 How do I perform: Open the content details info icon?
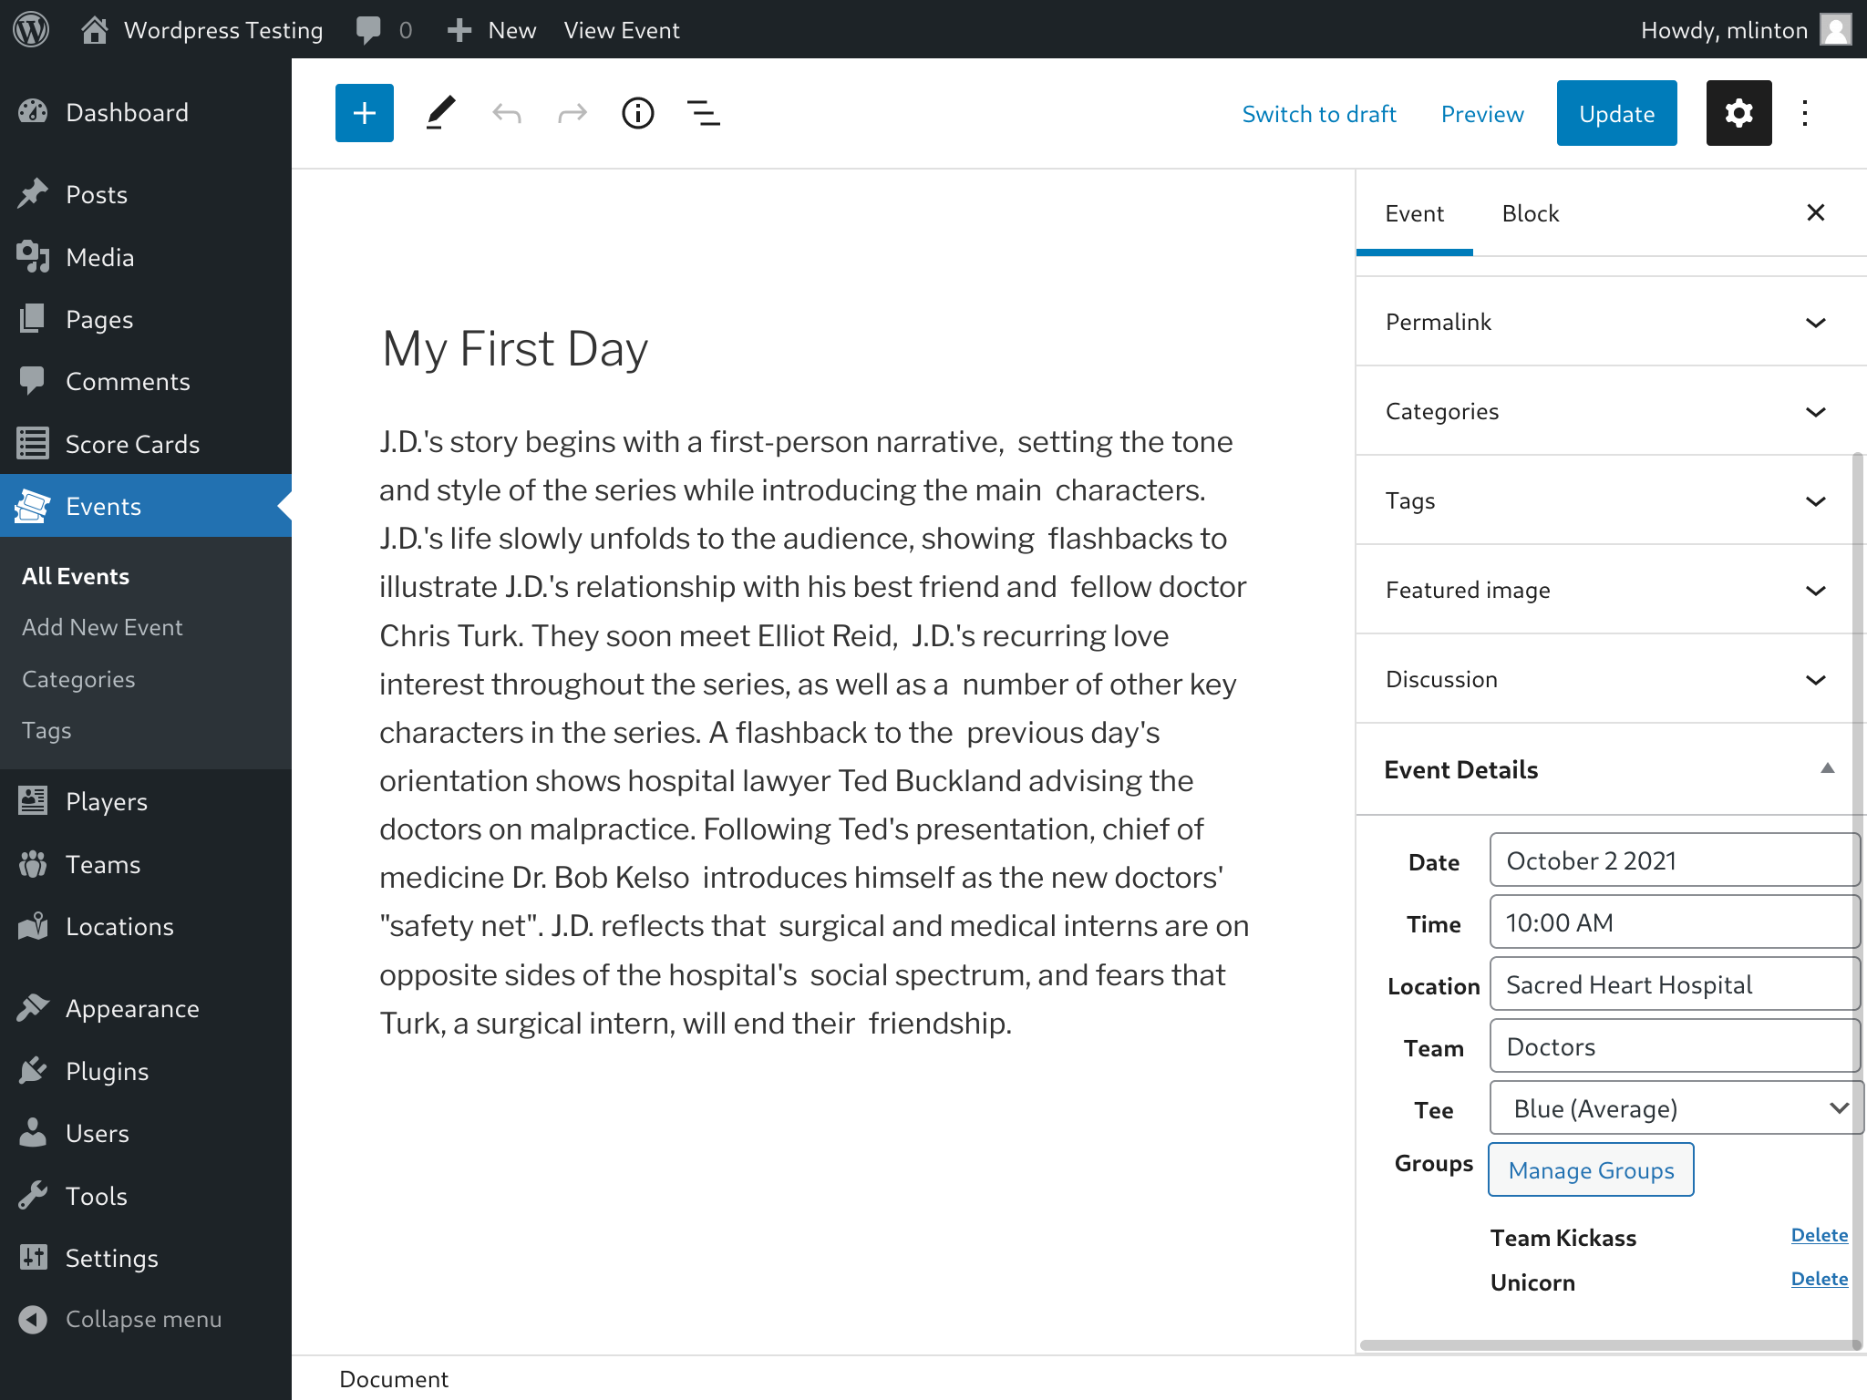pyautogui.click(x=638, y=113)
